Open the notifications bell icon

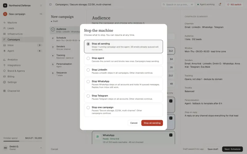point(220,4)
